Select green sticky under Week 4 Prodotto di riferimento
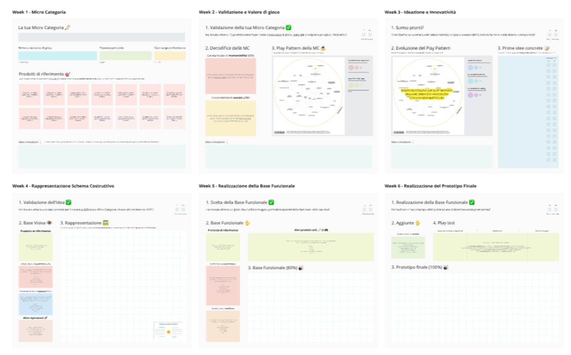This screenshot has width=571, height=355. 36,247
